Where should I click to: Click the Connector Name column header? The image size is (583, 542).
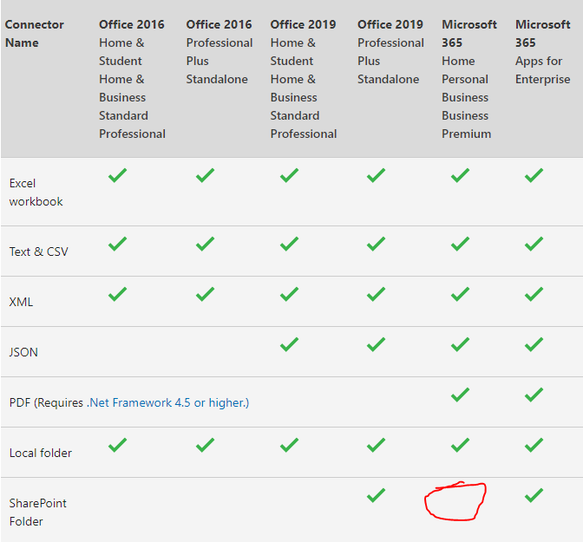34,34
